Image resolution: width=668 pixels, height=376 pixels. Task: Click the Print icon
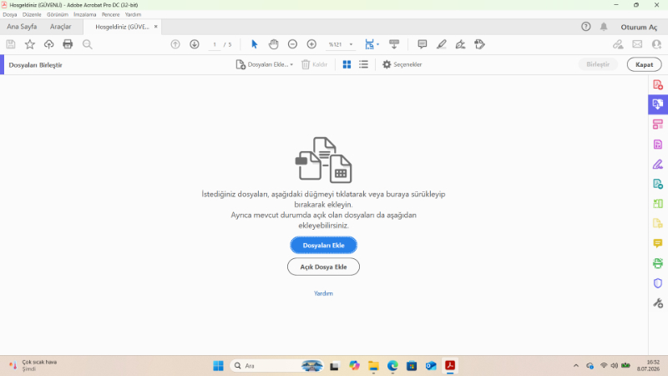(68, 44)
